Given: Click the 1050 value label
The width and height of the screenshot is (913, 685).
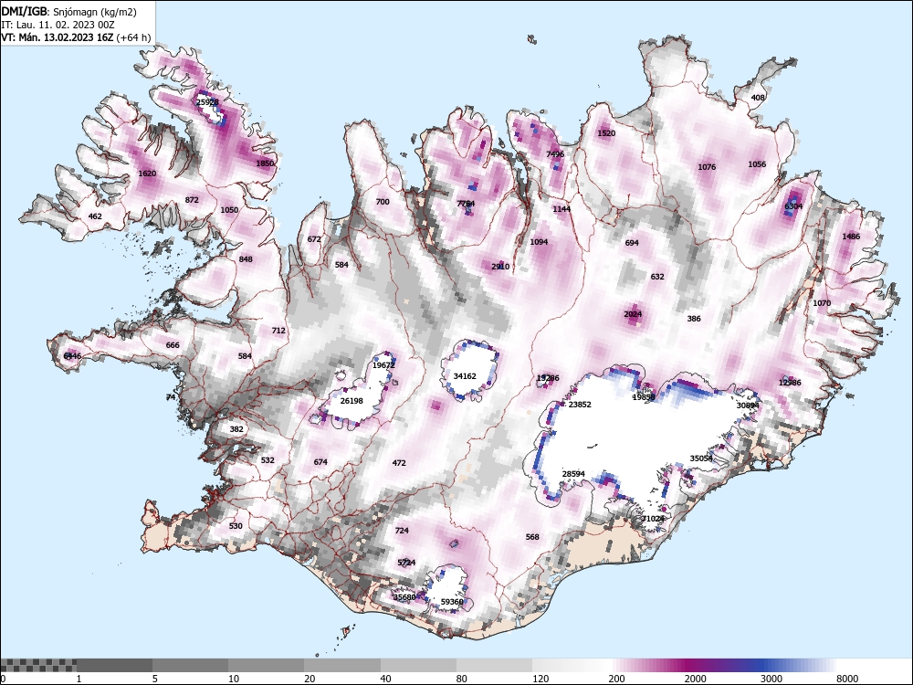Looking at the screenshot, I should [x=229, y=210].
